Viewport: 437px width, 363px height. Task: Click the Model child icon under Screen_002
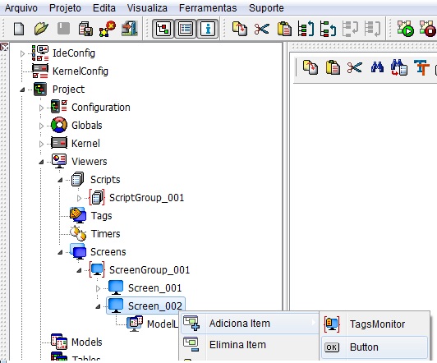pos(135,324)
